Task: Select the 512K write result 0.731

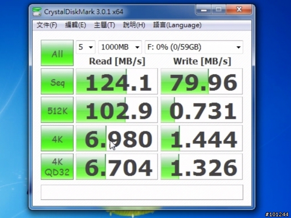Action: point(201,110)
